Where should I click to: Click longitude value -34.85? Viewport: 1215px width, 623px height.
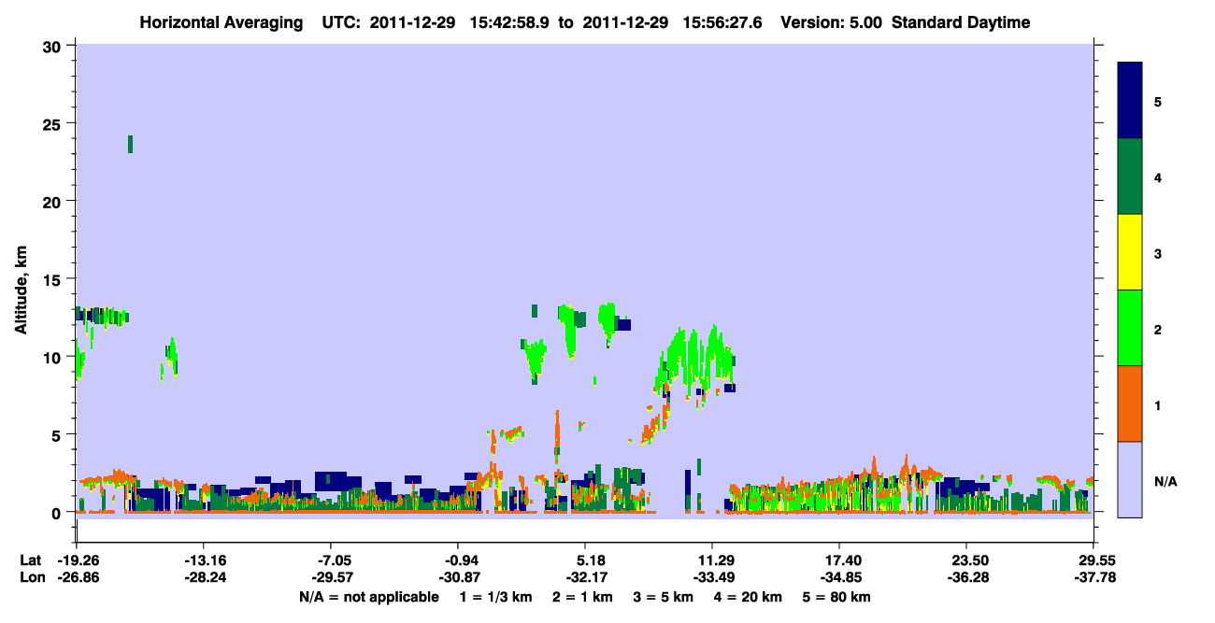[839, 577]
